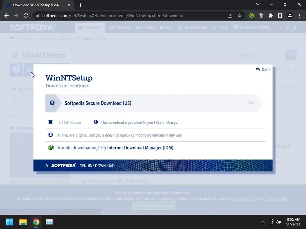Click the Softpedia icon beside 'All files are original'

[51, 134]
